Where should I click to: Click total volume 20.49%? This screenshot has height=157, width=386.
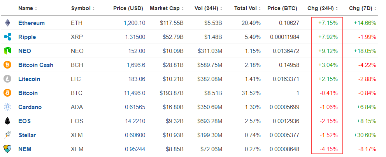(251, 23)
